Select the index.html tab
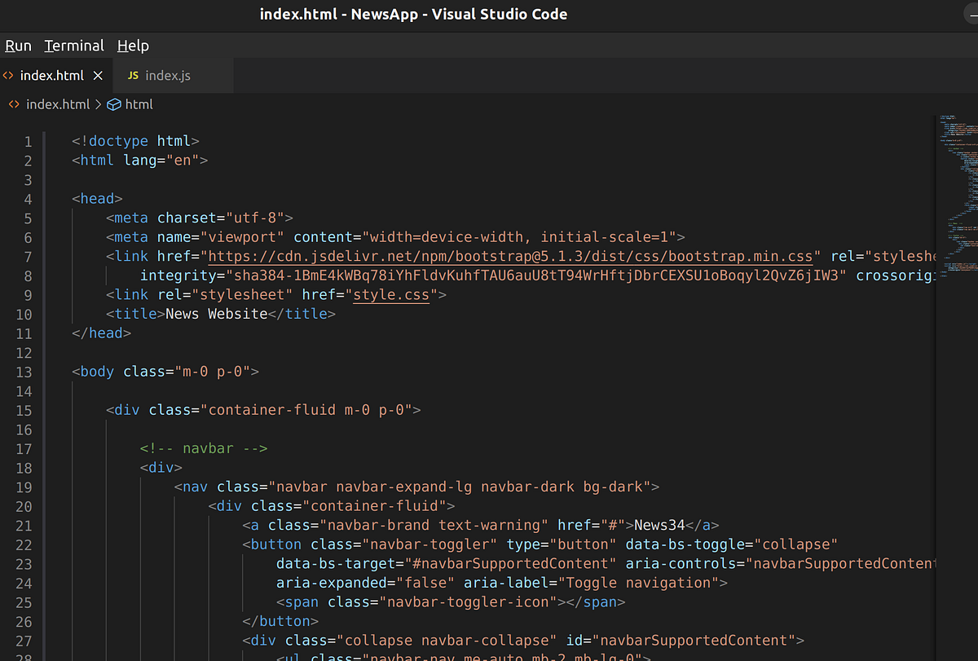The height and width of the screenshot is (661, 978). (52, 75)
